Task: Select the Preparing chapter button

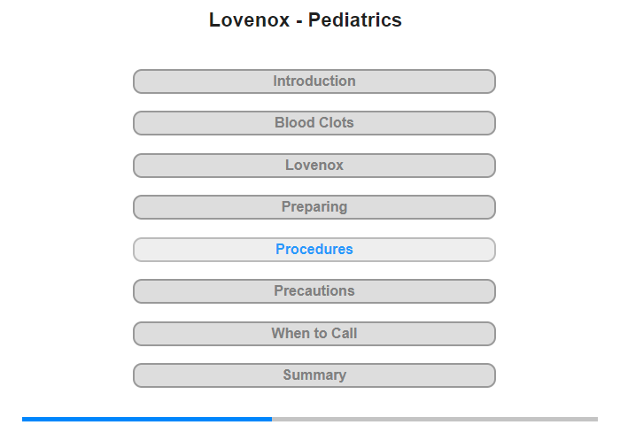Action: tap(314, 207)
